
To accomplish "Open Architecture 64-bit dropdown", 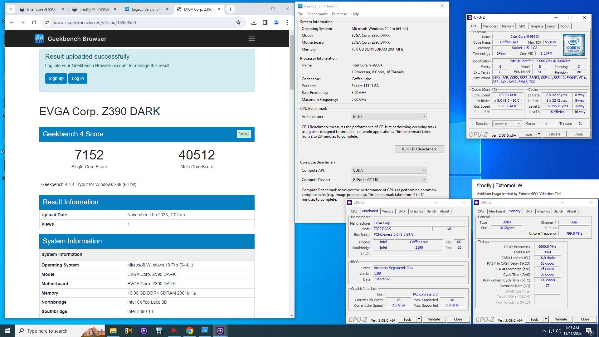I will coord(389,117).
